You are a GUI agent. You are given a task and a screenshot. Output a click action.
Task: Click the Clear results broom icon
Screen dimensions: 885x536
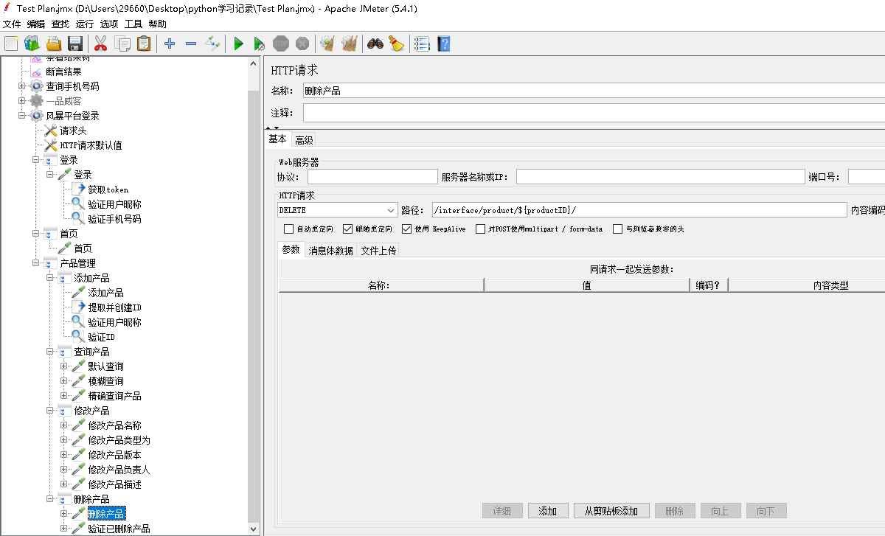(x=327, y=43)
